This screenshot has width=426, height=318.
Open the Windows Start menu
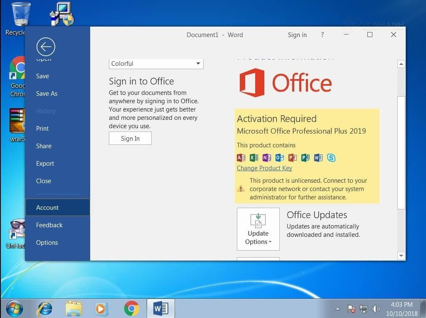[15, 308]
